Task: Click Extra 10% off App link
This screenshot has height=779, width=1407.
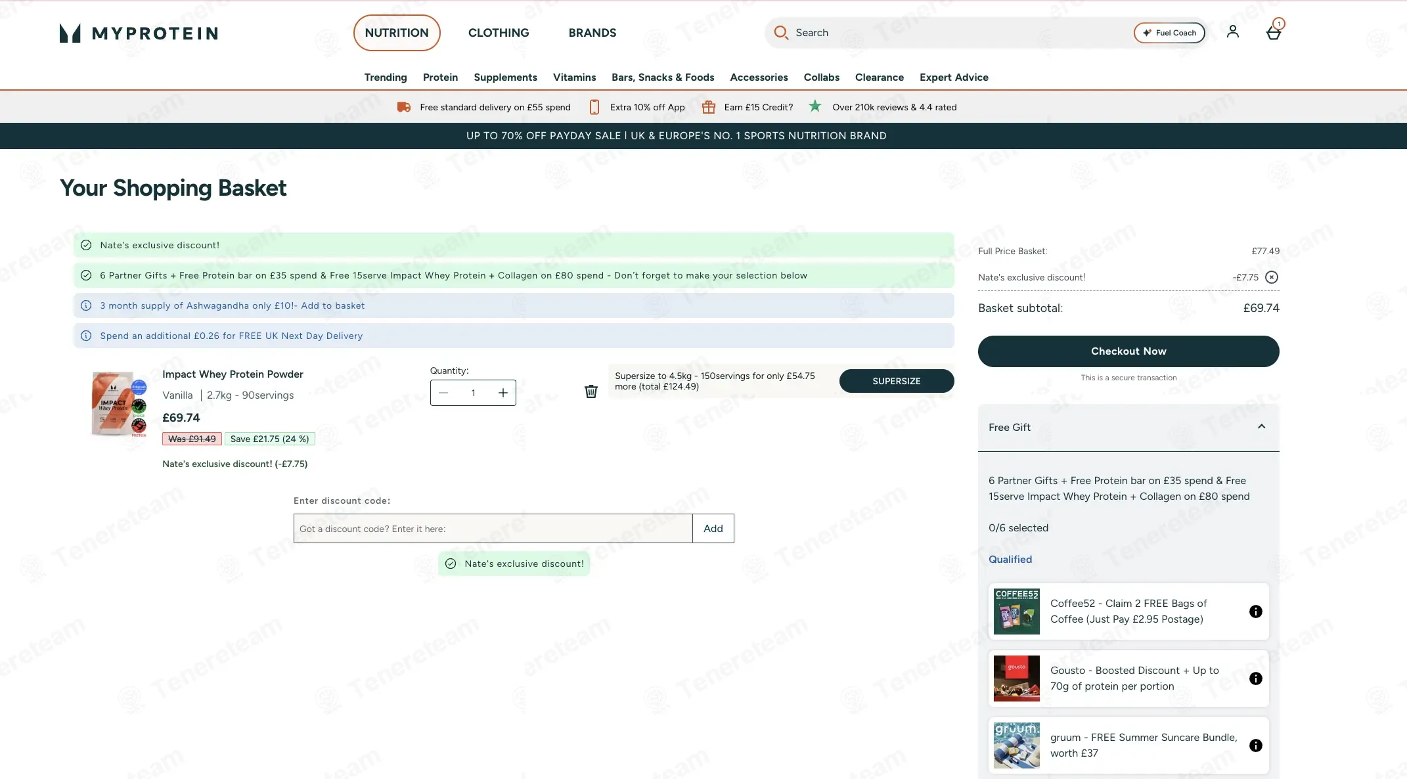Action: (647, 107)
